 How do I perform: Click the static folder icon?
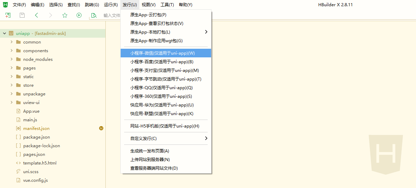click(18, 76)
